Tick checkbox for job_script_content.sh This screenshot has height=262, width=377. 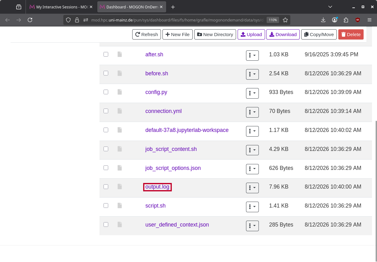tap(106, 149)
